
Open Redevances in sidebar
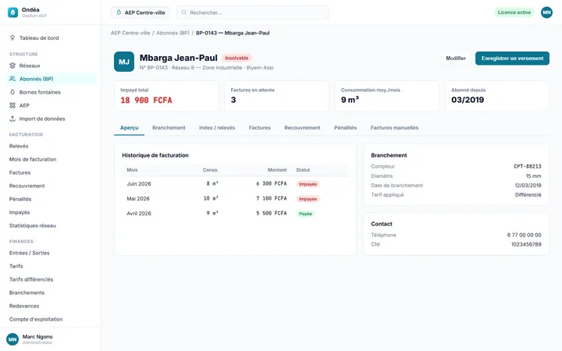click(x=24, y=306)
